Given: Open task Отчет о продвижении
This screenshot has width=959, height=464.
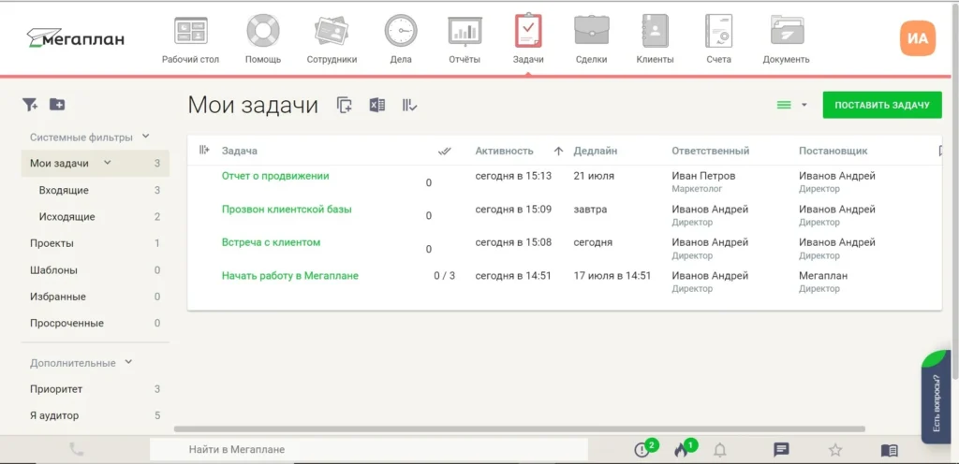Looking at the screenshot, I should click(x=275, y=176).
